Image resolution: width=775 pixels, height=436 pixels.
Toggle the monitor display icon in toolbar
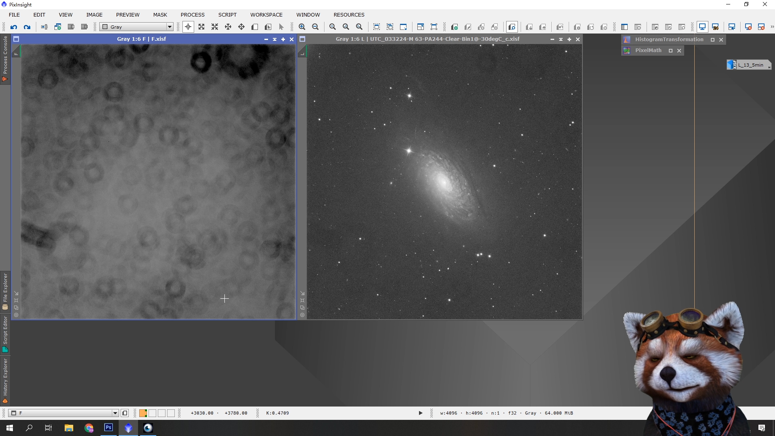[x=702, y=27]
